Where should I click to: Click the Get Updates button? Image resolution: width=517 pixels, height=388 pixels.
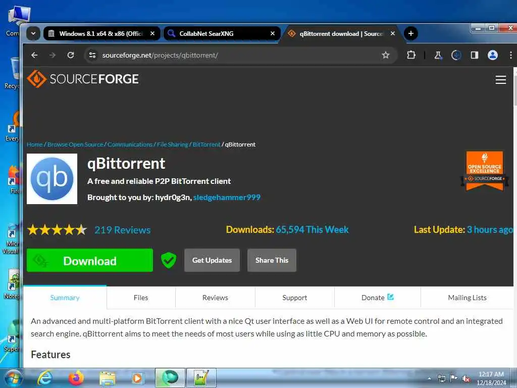212,260
